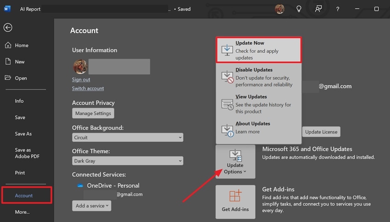The width and height of the screenshot is (390, 222).
Task: Click the Sign out link
Action: click(81, 79)
